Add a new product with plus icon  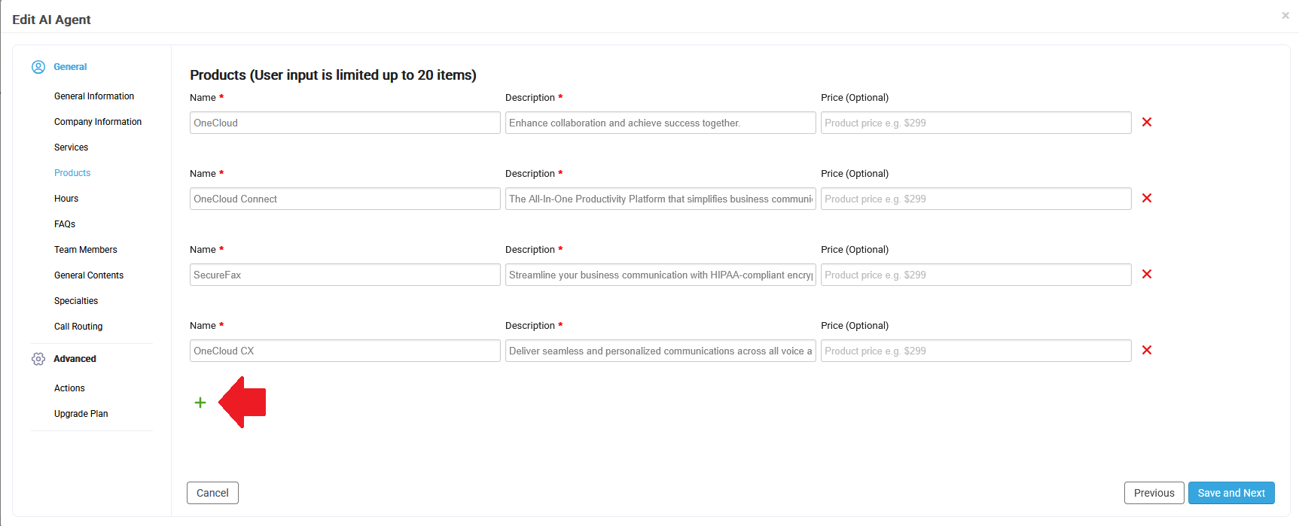200,403
